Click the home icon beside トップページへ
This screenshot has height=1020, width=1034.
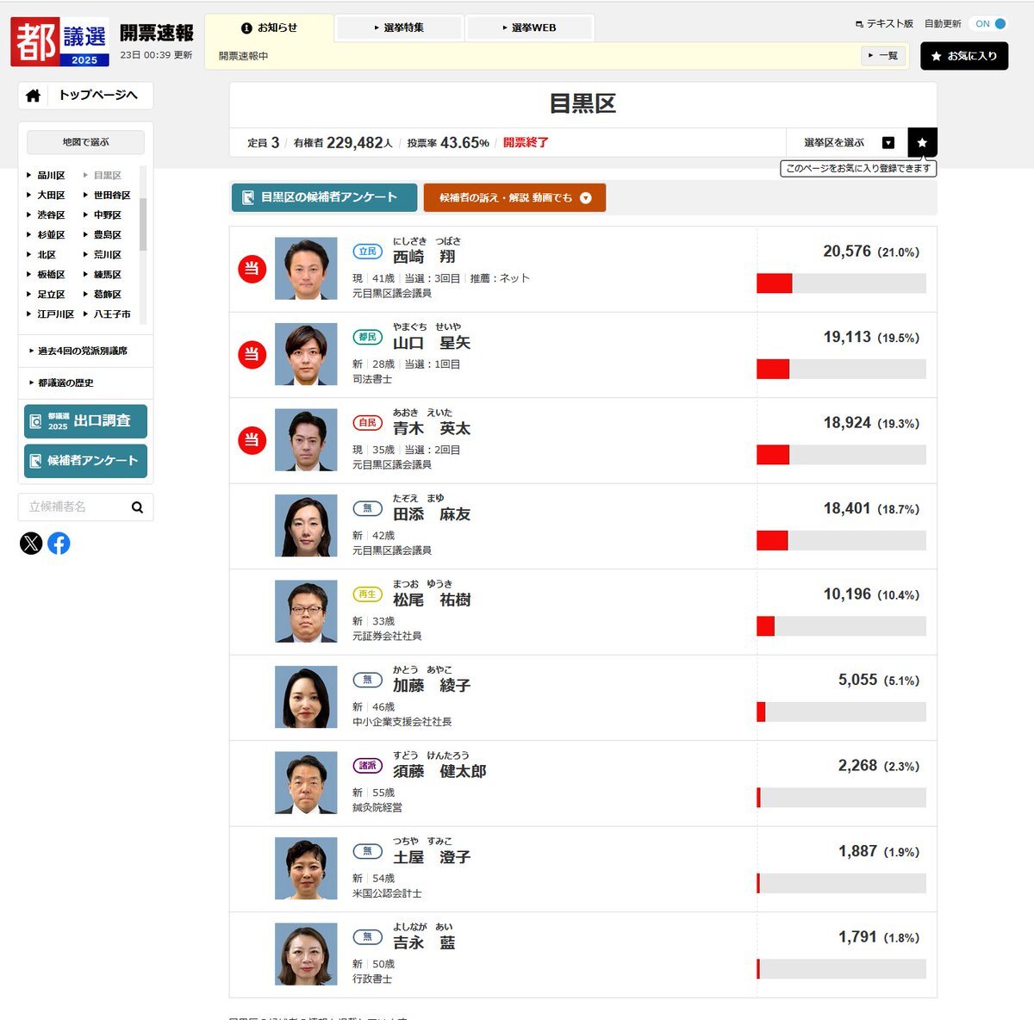pos(33,96)
